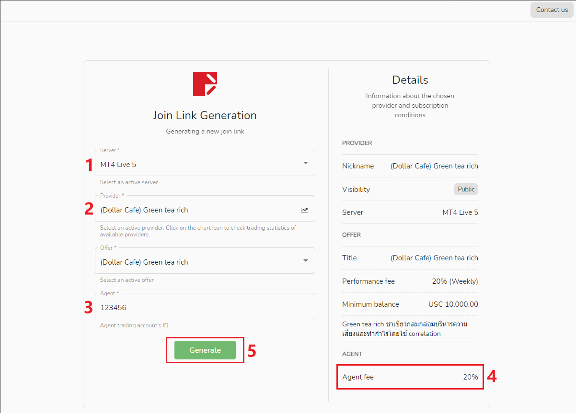Click the Public visibility badge
This screenshot has height=413, width=576.
pos(466,189)
